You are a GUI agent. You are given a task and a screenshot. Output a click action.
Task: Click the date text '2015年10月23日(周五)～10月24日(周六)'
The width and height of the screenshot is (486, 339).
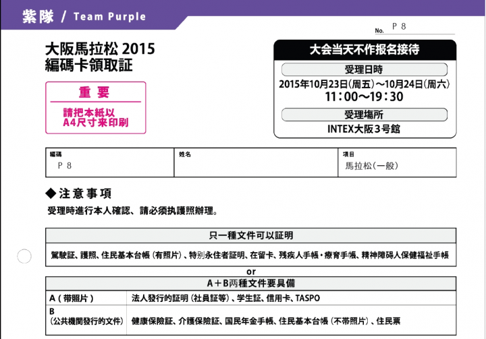[x=364, y=84]
